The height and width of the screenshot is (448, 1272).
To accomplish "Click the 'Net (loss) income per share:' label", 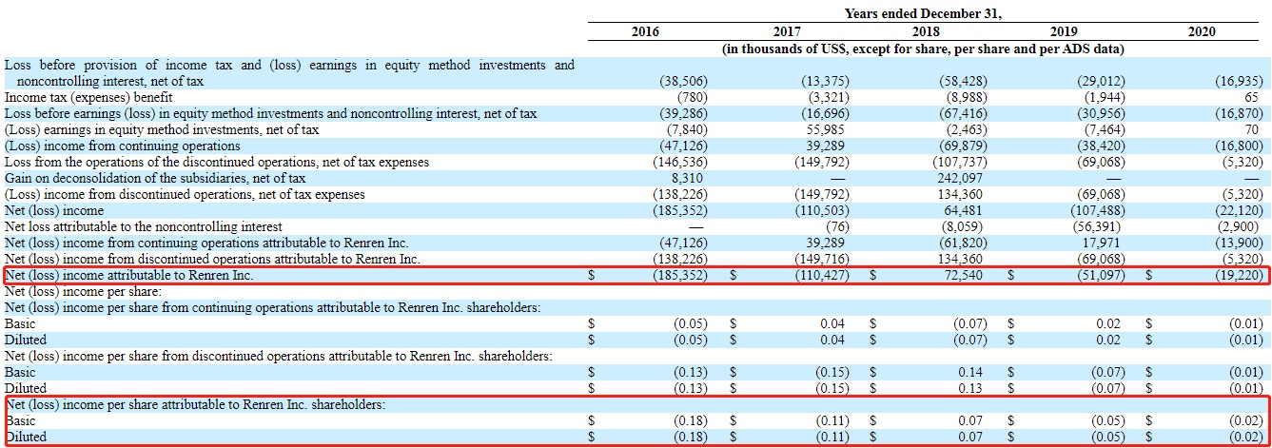I will coord(83,291).
